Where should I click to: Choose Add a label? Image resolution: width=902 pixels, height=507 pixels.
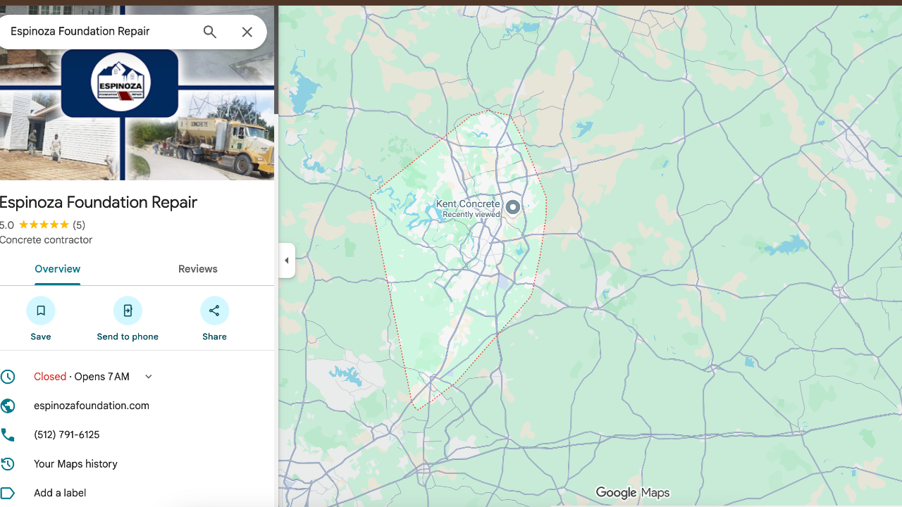coord(60,493)
